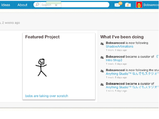
Task: Open the Ideas menu item
Action: [6, 5]
